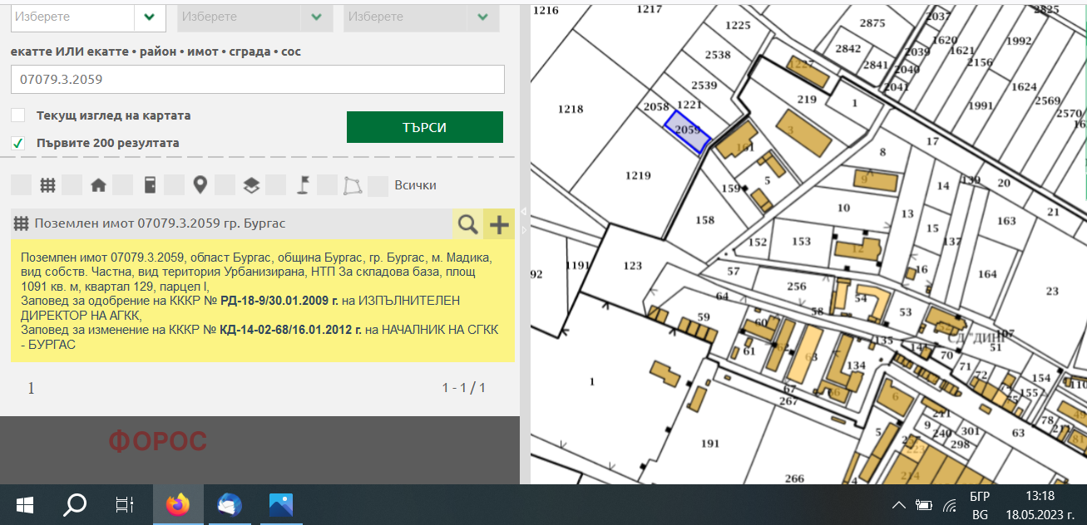The width and height of the screenshot is (1087, 525).
Task: Click the plus icon on result row
Action: click(499, 223)
